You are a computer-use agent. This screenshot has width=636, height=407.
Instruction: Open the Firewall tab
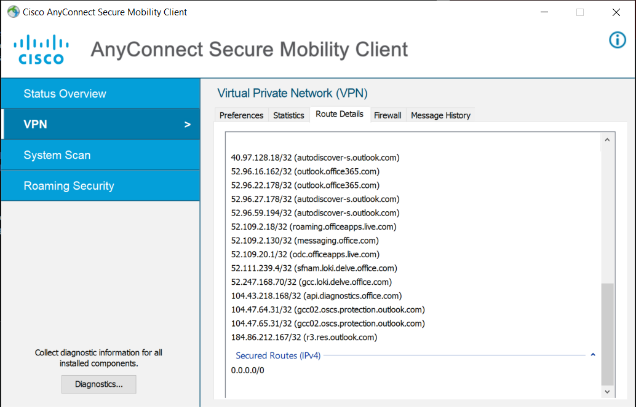pos(388,115)
